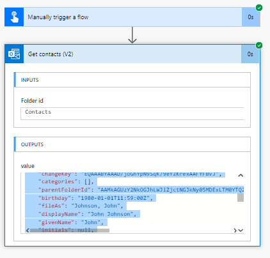Click the green success checkmark on trigger step
This screenshot has width=270, height=258.
(259, 8)
